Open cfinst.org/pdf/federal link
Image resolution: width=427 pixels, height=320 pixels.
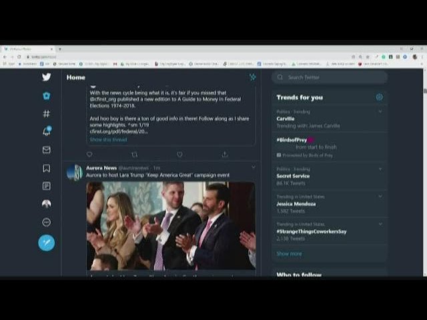click(x=119, y=132)
